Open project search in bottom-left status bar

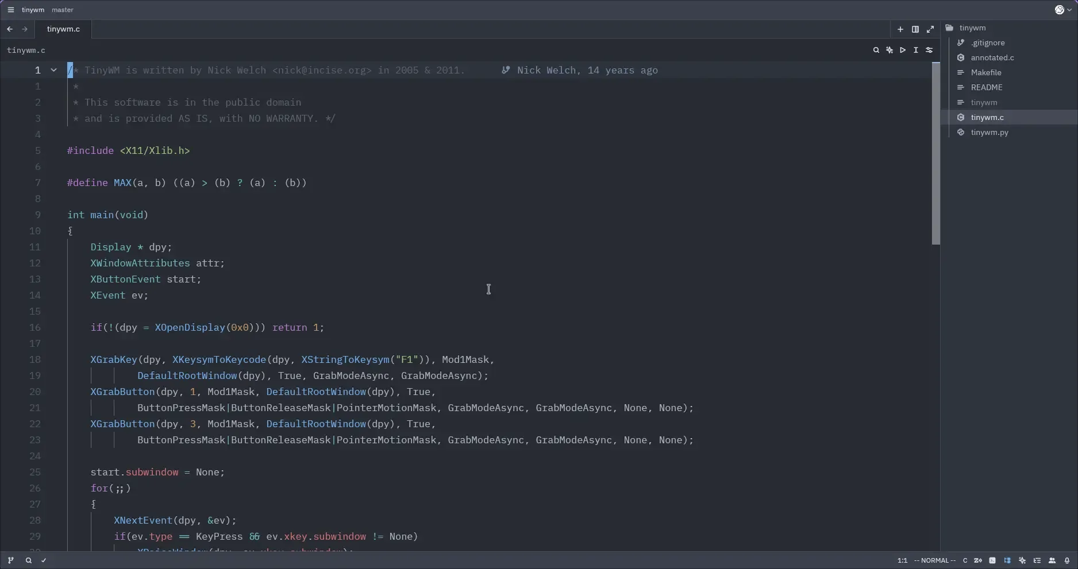[x=28, y=560]
